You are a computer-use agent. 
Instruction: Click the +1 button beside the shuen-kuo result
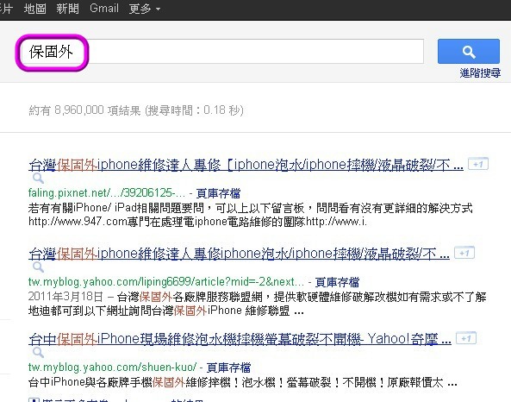466,338
